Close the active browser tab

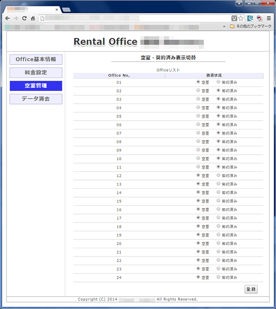pos(57,10)
